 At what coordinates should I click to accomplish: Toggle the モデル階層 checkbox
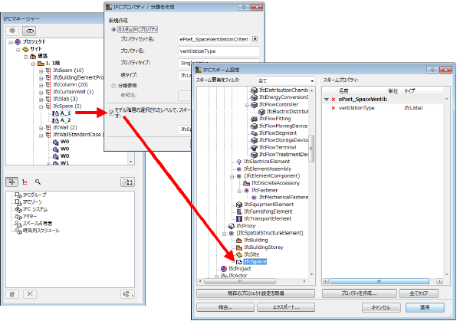tap(111, 113)
